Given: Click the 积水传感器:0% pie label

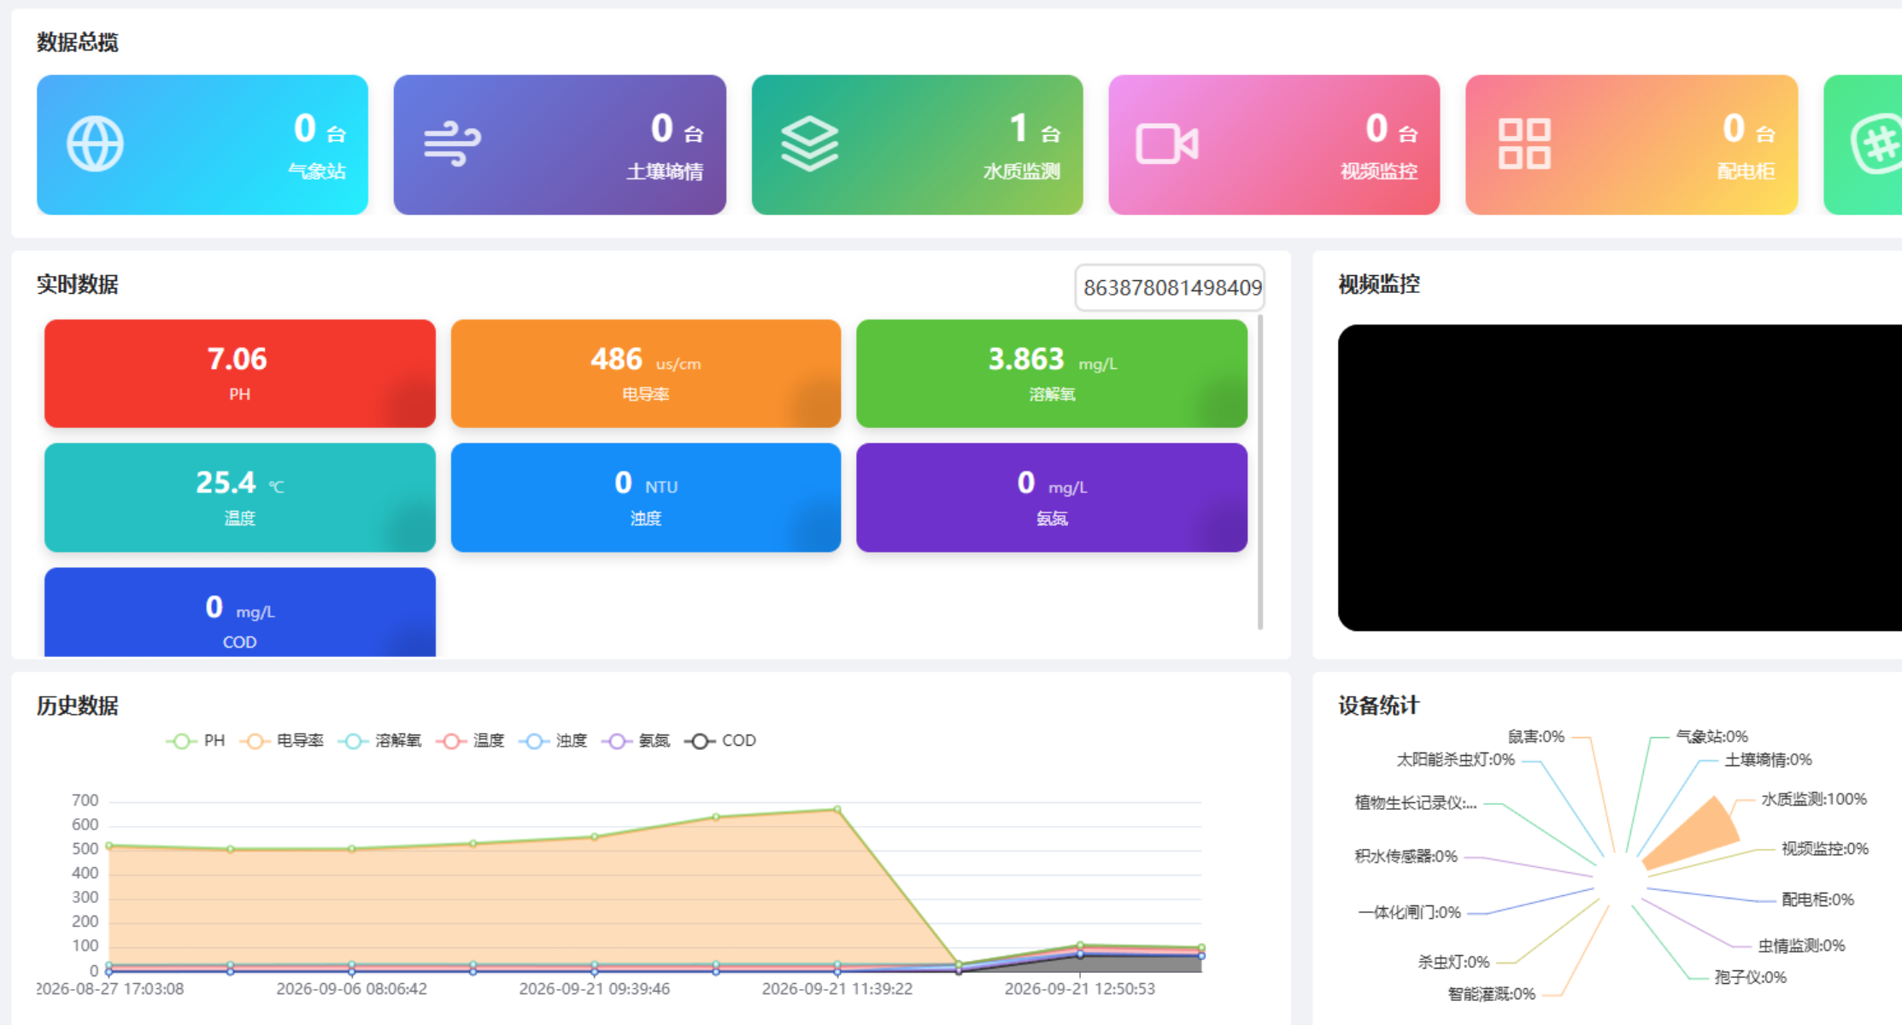Looking at the screenshot, I should [1406, 856].
